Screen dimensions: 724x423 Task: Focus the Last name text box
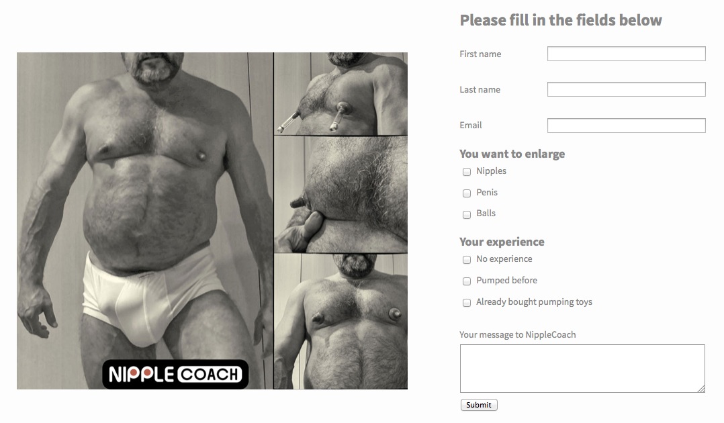(x=626, y=89)
